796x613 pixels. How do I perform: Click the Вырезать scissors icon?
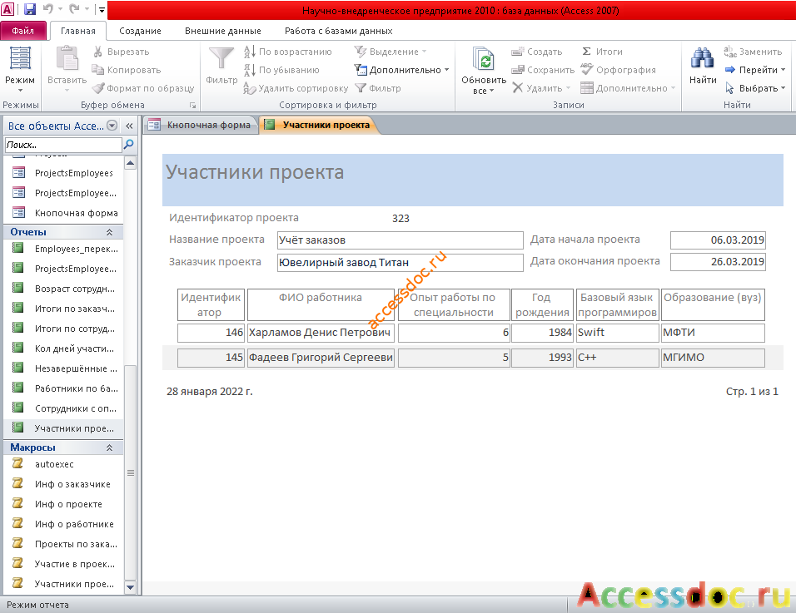[98, 52]
